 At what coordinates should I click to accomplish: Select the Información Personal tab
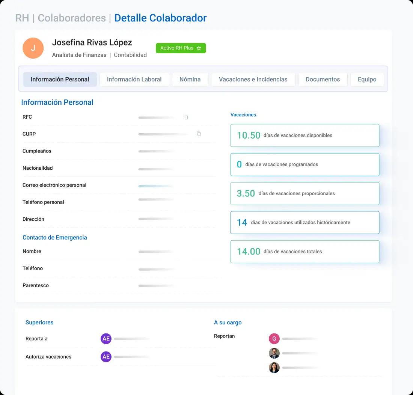(x=60, y=79)
